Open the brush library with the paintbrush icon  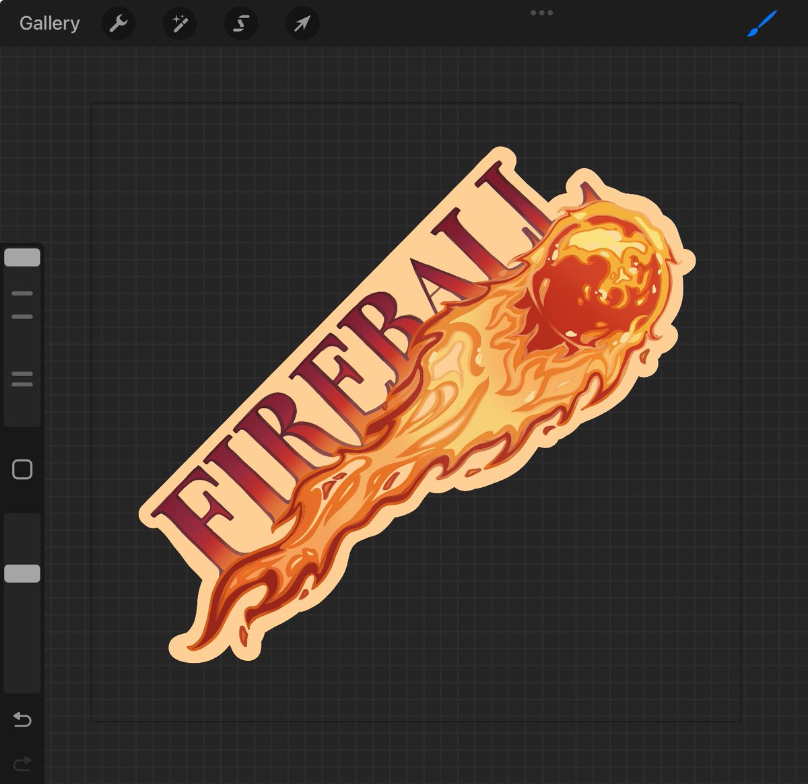click(762, 24)
